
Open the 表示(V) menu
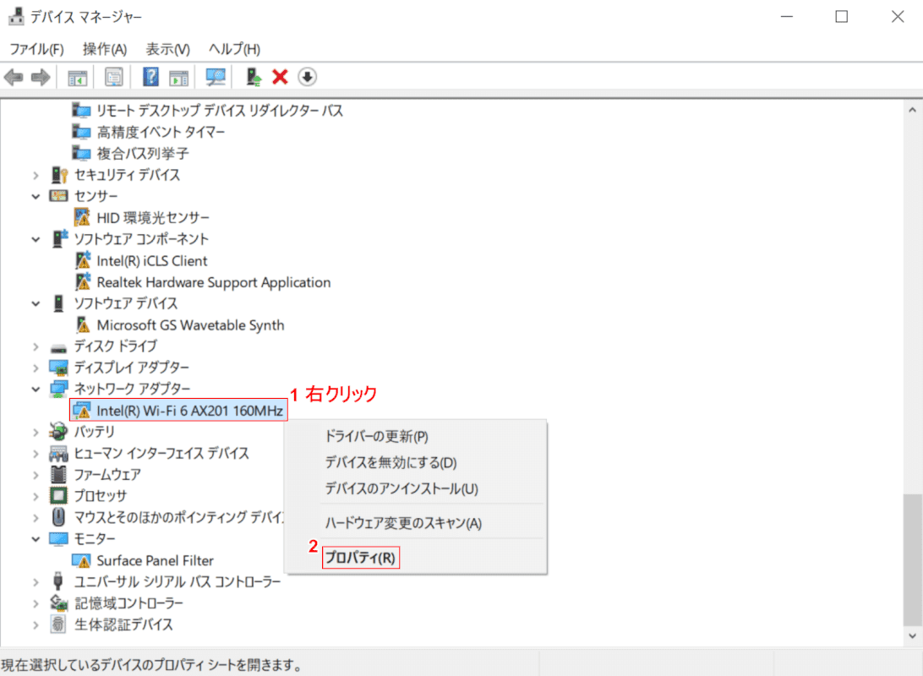pos(167,49)
